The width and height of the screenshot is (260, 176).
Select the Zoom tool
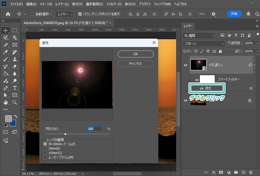15,102
